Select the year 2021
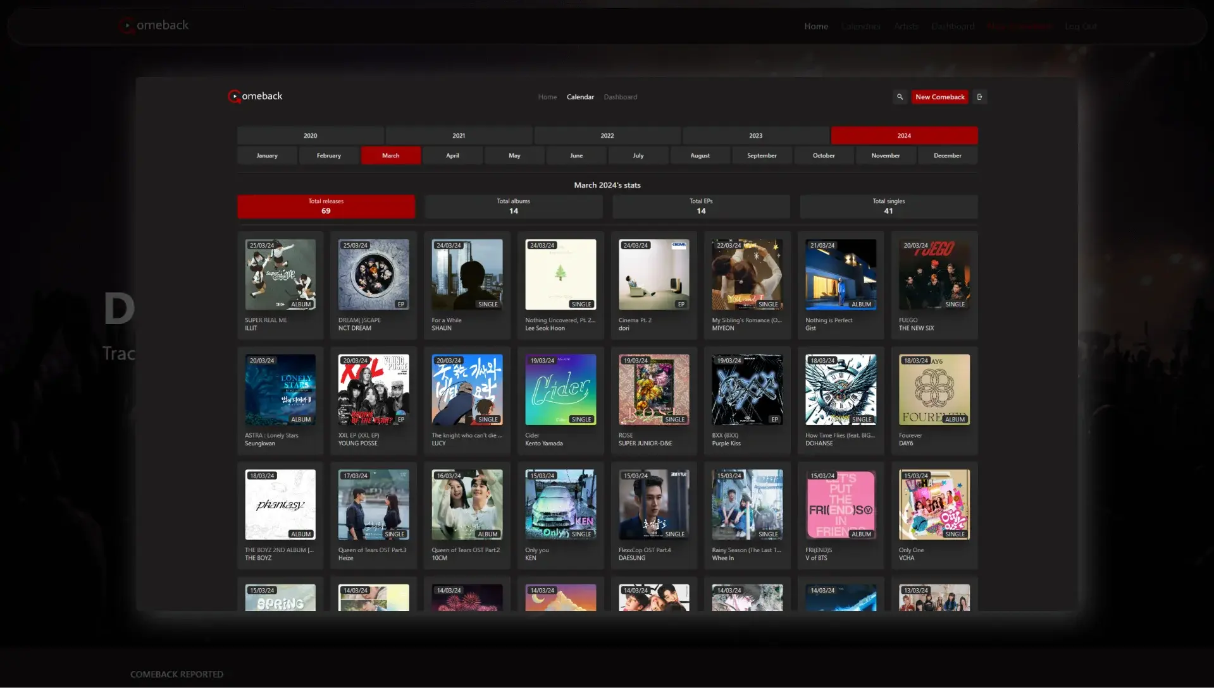1214x688 pixels. [x=459, y=135]
